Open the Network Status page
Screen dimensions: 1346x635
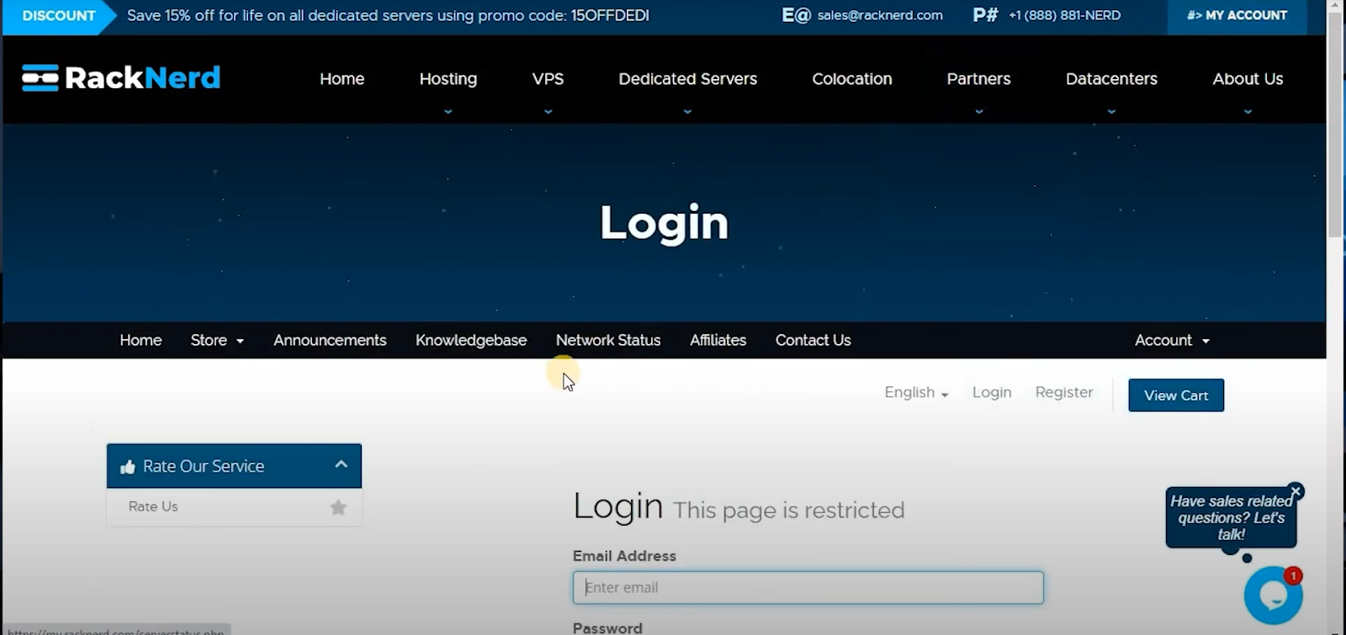tap(608, 341)
